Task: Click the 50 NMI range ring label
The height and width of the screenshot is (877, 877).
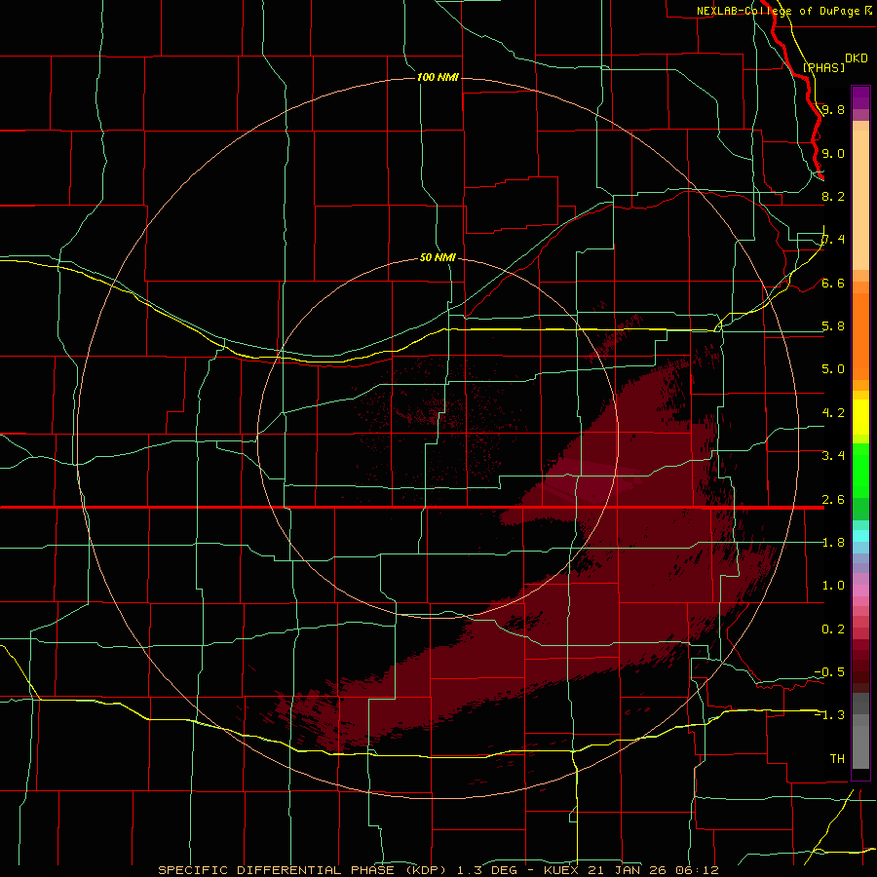Action: (x=438, y=257)
